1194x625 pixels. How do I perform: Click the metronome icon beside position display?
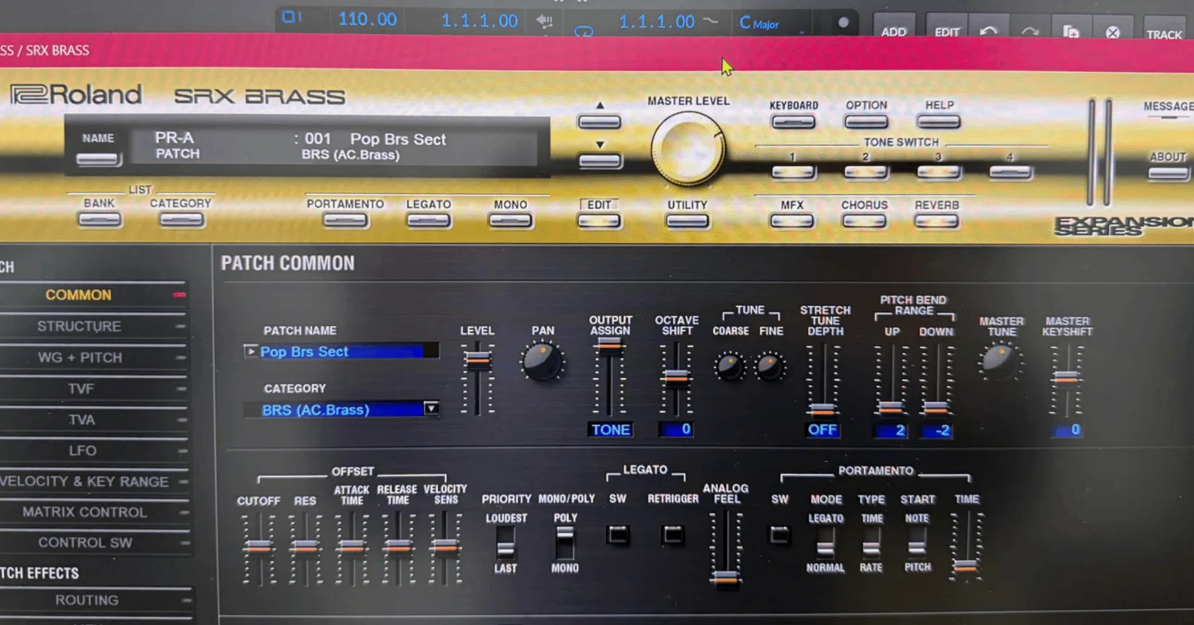click(544, 22)
